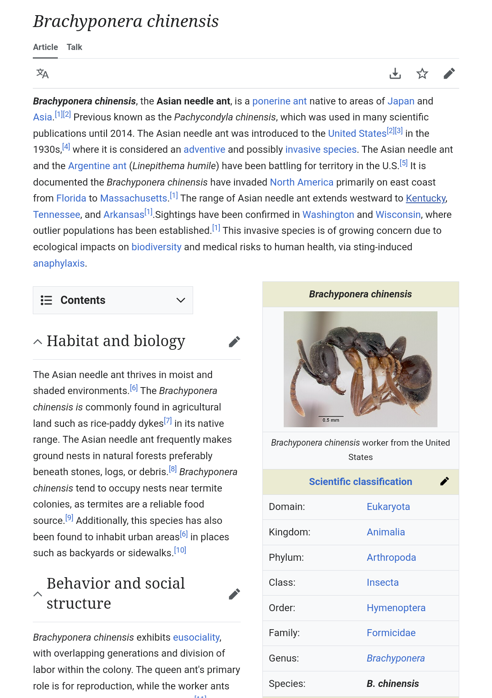Click citation [3] after United States
492x698 pixels.
399,131
